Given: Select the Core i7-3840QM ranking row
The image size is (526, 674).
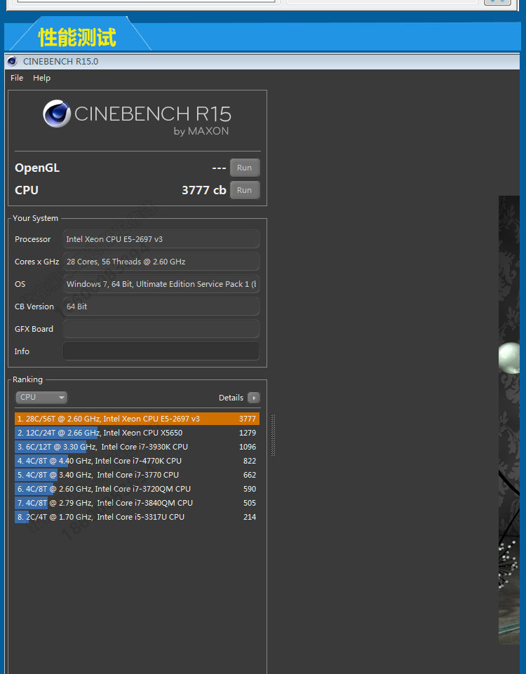Looking at the screenshot, I should click(x=137, y=503).
